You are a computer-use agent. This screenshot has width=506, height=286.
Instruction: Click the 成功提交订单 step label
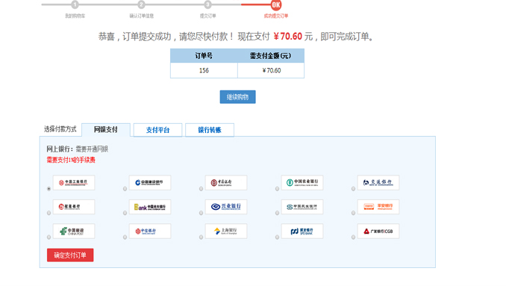coord(276,16)
